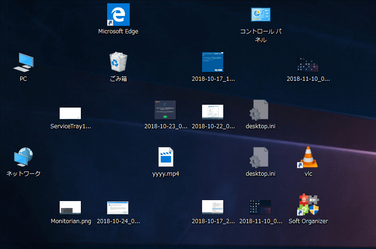Select the yyyy.mp4 video file

click(166, 157)
